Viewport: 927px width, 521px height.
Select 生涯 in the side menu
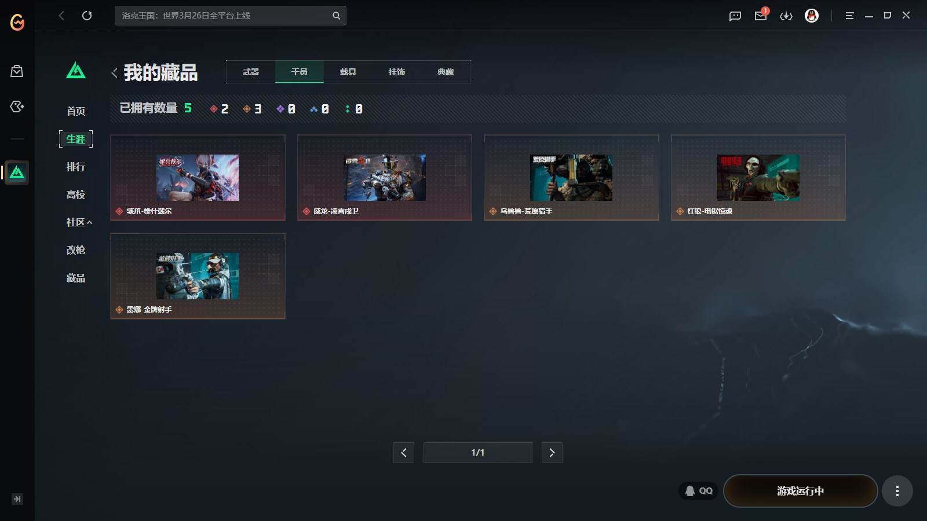76,139
